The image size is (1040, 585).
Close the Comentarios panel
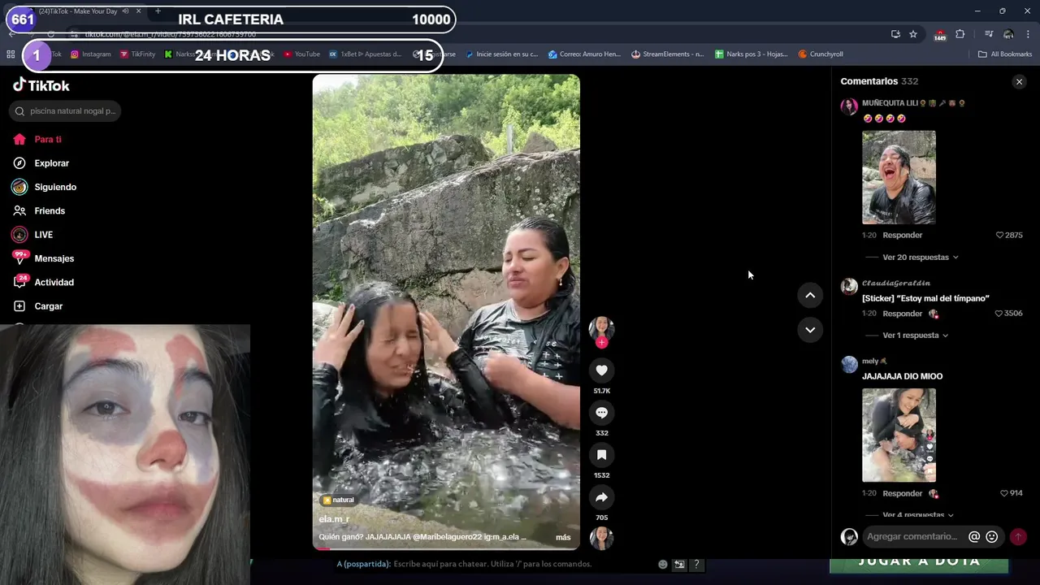coord(1019,82)
